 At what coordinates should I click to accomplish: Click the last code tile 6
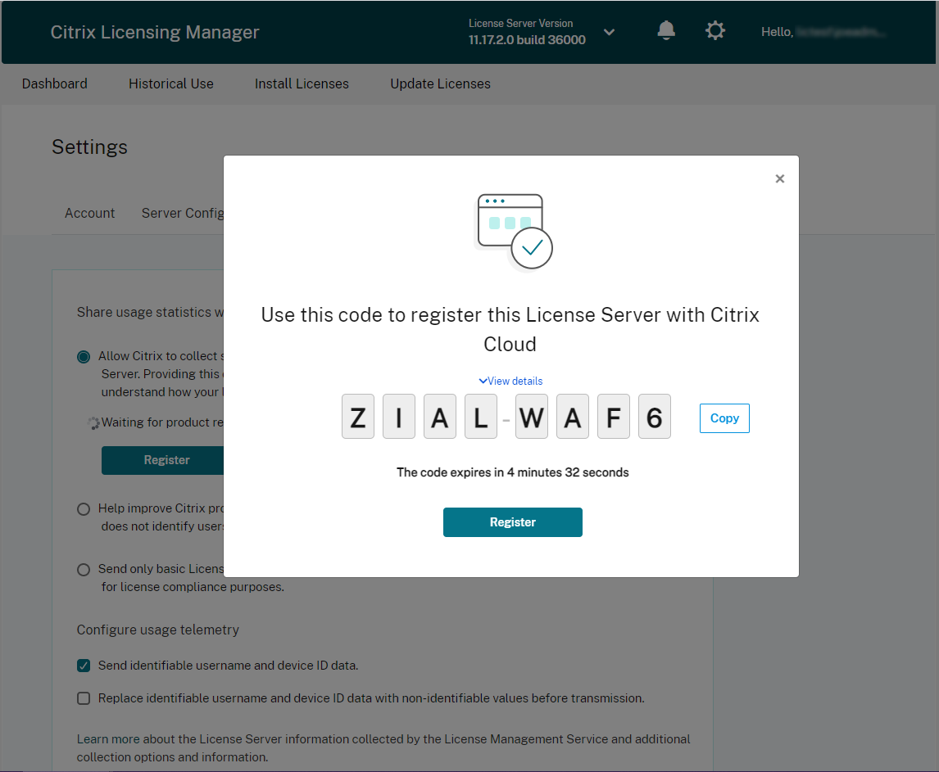[x=655, y=417]
